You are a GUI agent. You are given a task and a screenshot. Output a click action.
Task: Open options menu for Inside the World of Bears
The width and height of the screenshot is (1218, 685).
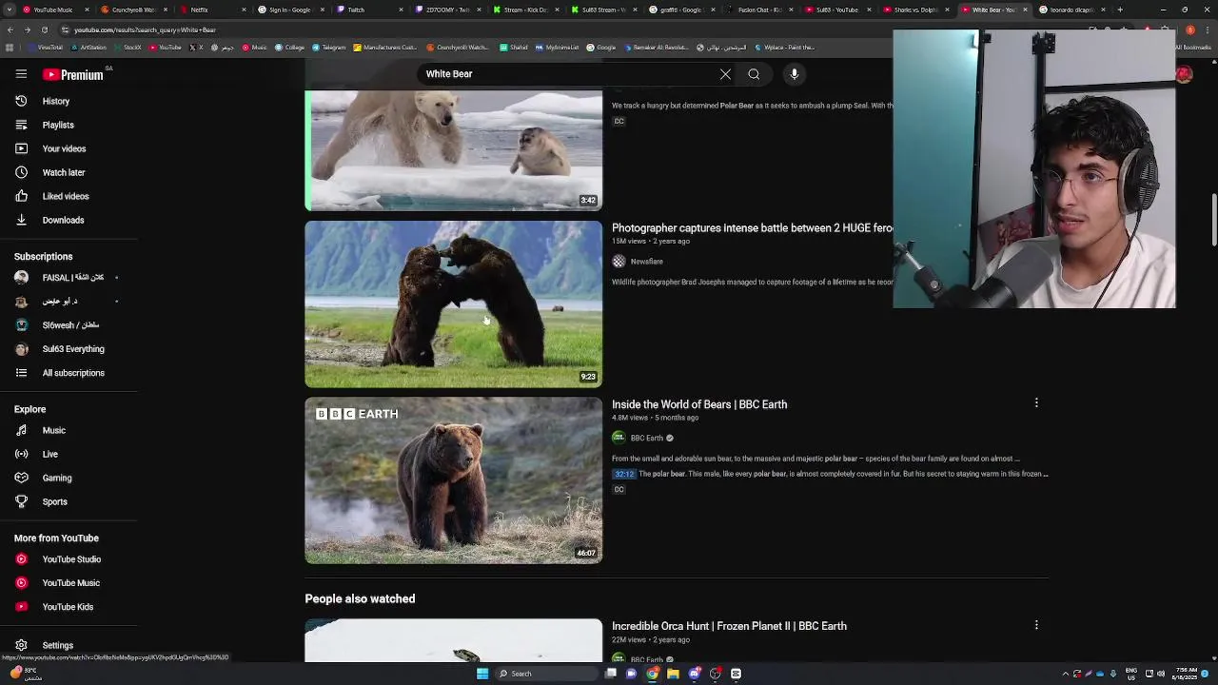click(1036, 402)
